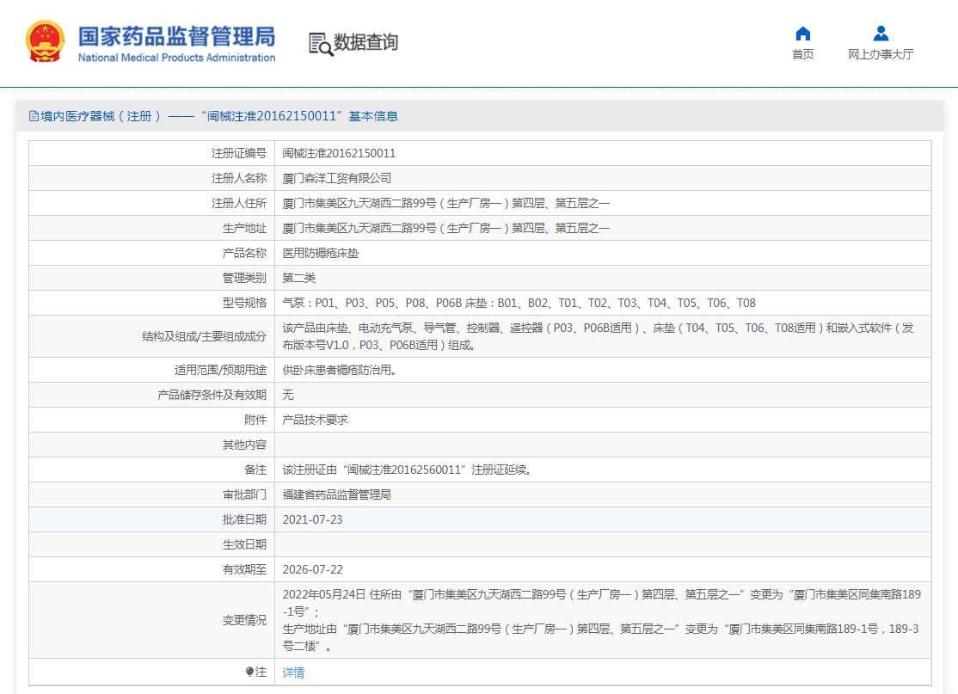Click the product name 医用防褥疮床垫
The image size is (958, 694).
(321, 253)
